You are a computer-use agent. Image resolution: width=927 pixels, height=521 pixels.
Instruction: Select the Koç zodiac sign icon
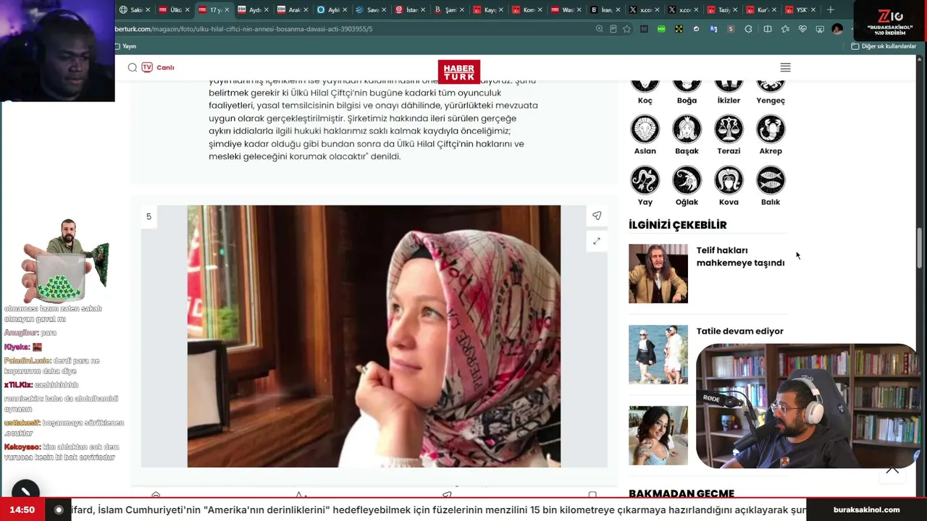click(x=645, y=86)
